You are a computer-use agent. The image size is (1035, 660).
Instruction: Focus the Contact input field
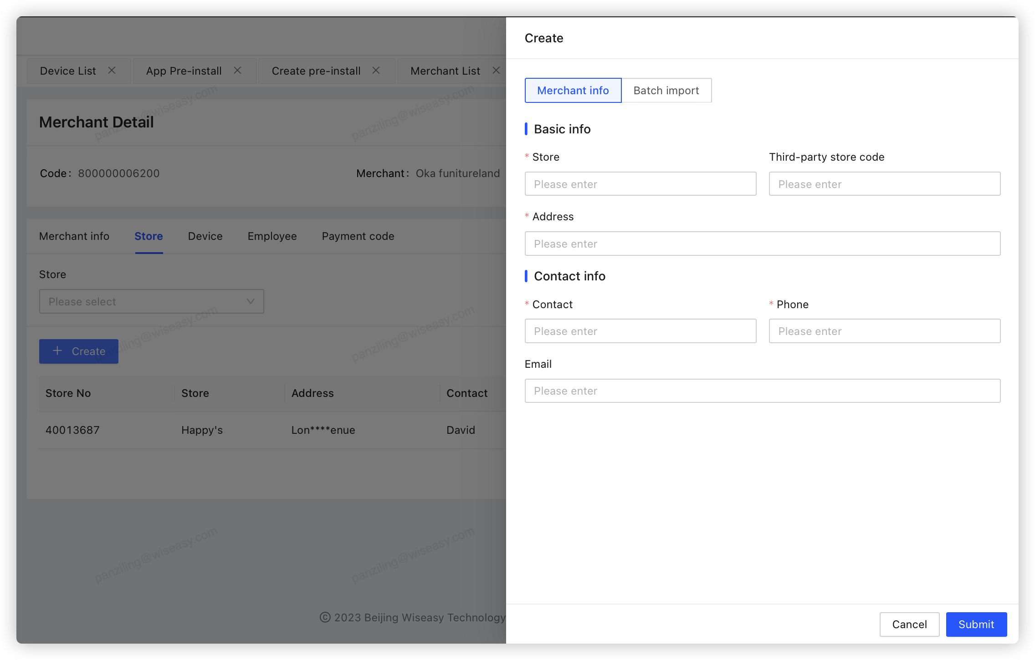click(x=640, y=331)
